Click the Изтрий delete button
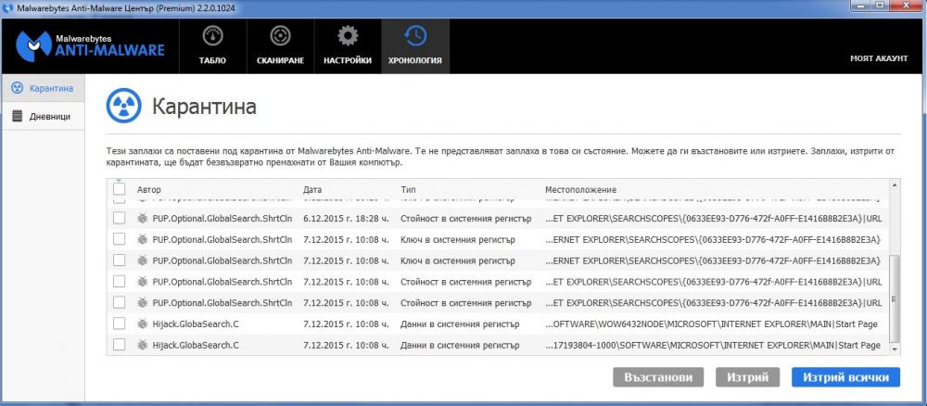This screenshot has width=927, height=406. [747, 377]
